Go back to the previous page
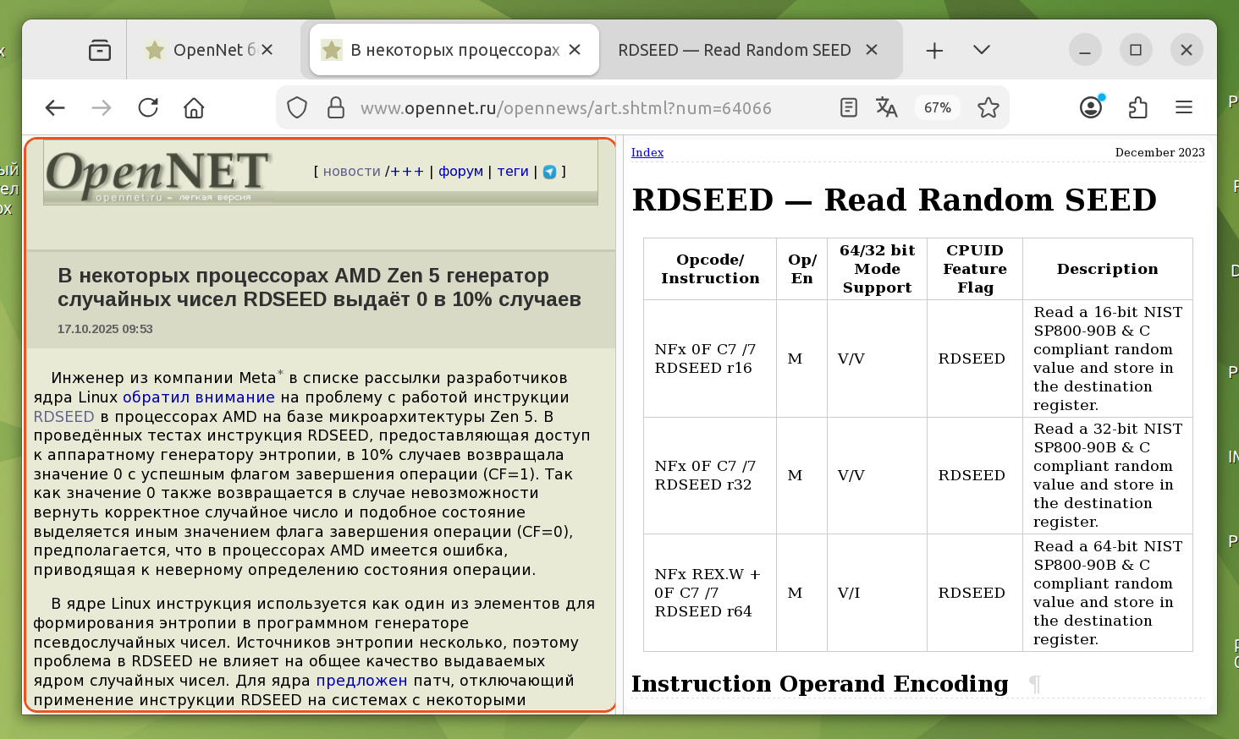The image size is (1239, 739). 55,108
